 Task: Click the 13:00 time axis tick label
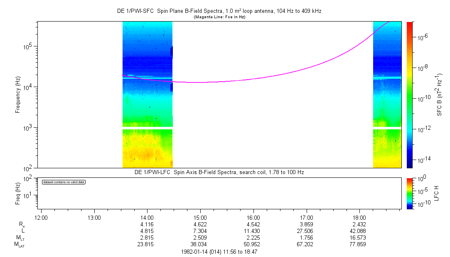click(x=94, y=217)
